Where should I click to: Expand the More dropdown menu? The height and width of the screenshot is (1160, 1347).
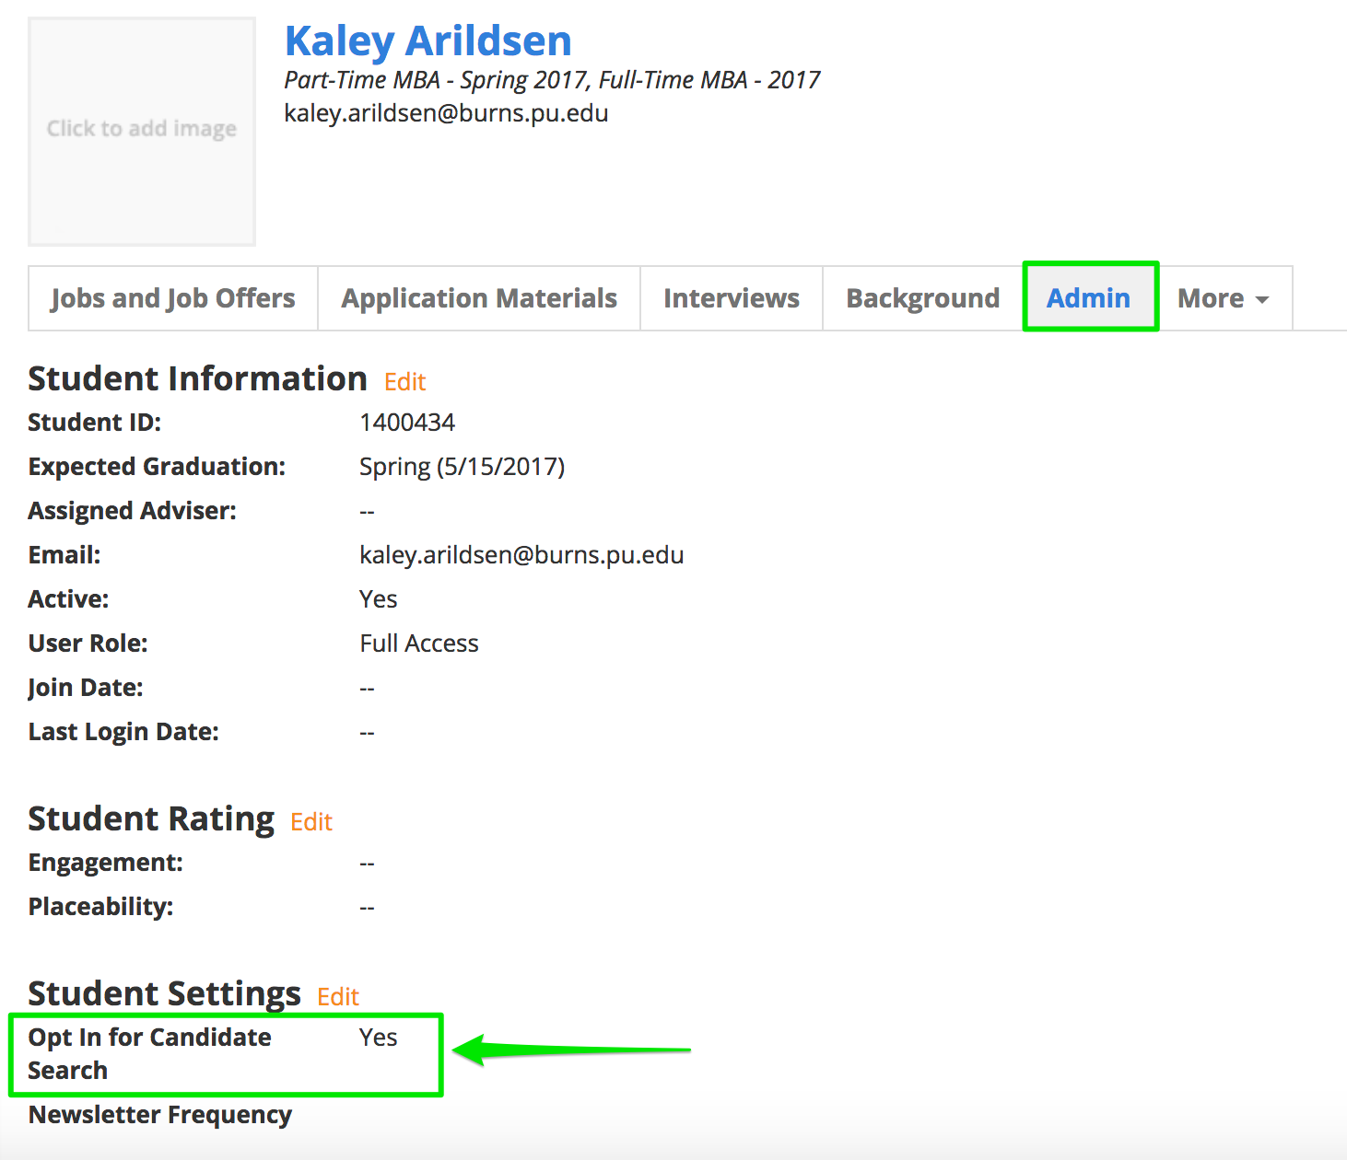tap(1223, 298)
